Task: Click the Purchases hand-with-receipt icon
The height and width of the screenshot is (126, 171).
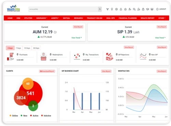Action: click(x=10, y=56)
